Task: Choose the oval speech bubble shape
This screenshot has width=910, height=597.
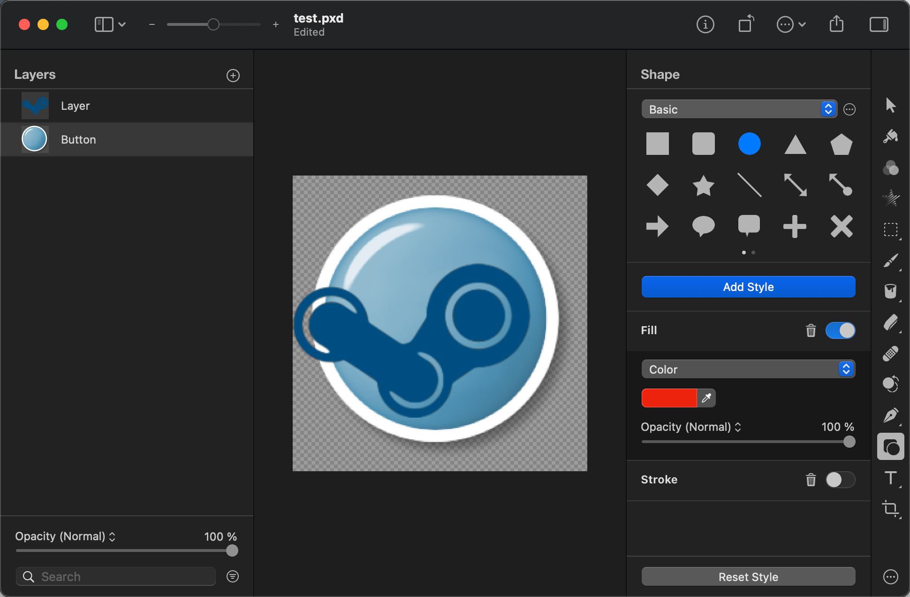Action: (x=703, y=226)
